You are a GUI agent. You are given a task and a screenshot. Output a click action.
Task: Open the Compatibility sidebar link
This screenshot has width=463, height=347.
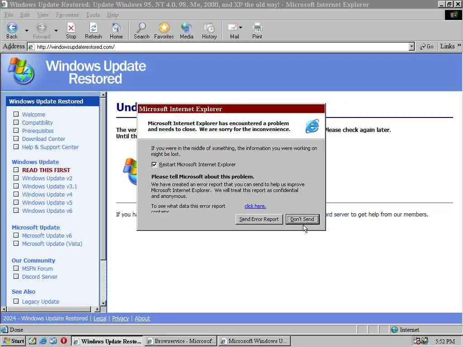[38, 122]
